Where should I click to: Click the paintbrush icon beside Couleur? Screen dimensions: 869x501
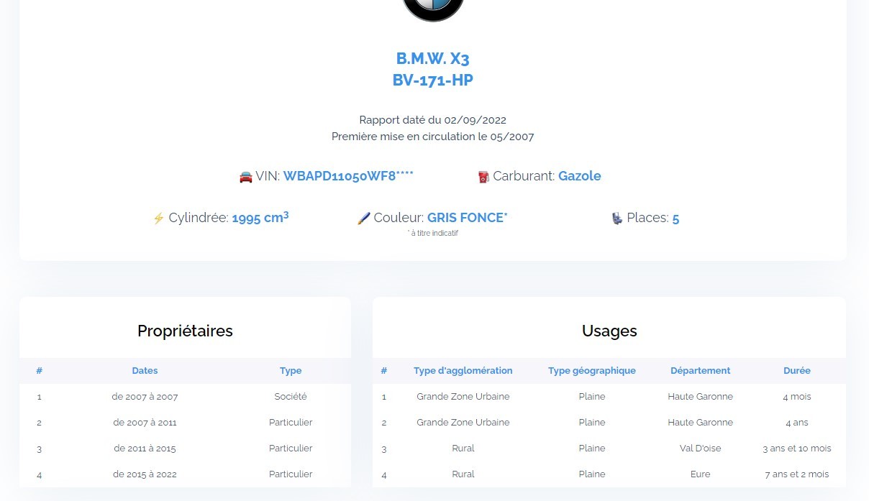(364, 218)
